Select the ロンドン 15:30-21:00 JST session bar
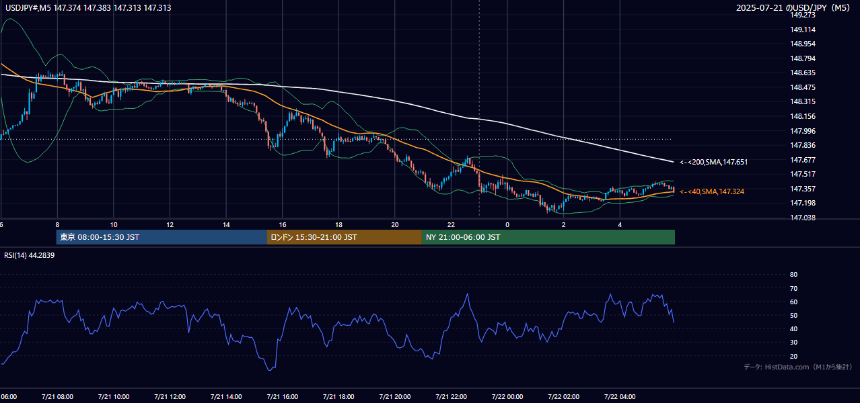Viewport: 860px width, 403px height. (345, 237)
